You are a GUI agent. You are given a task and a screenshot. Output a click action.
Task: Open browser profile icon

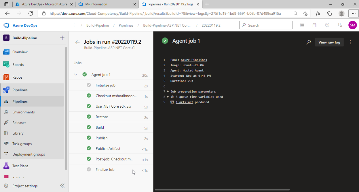341,13
